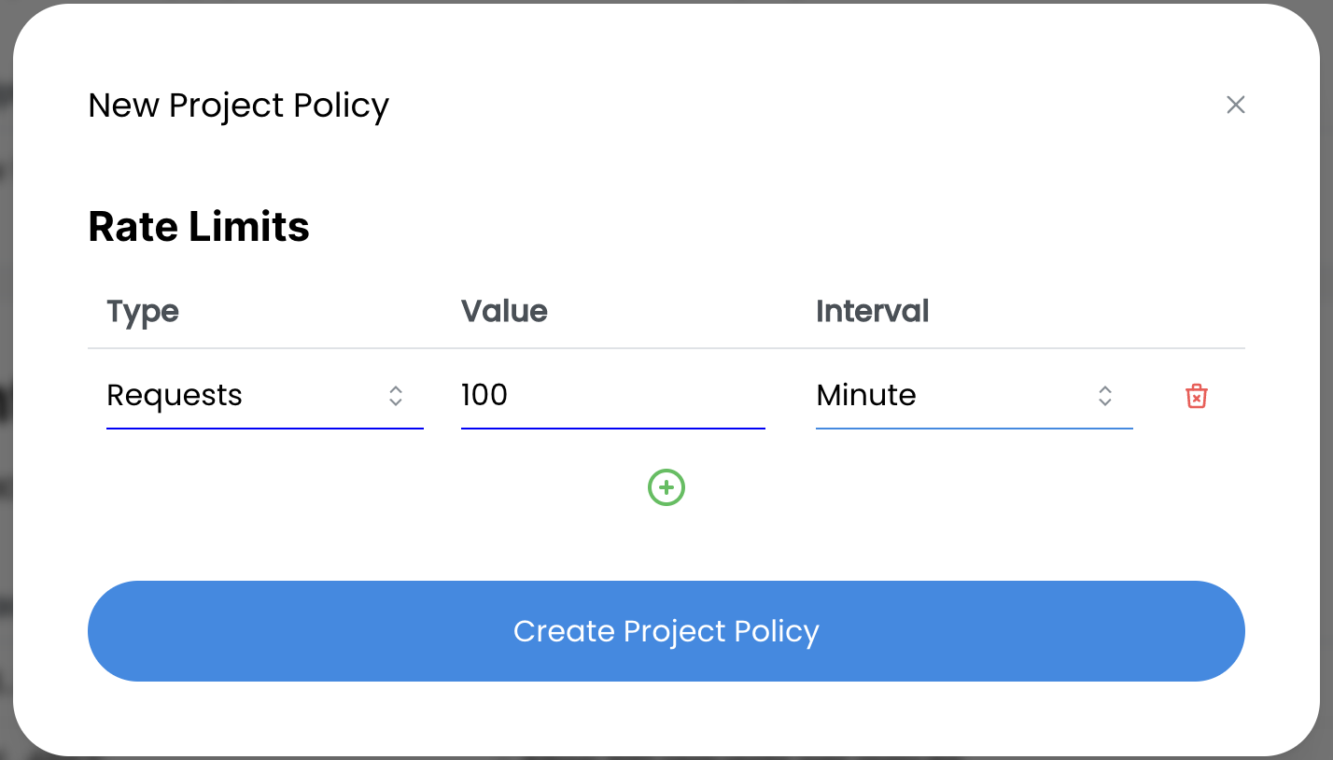This screenshot has height=760, width=1333.
Task: Click the number 100 in the Value column
Action: click(x=484, y=395)
